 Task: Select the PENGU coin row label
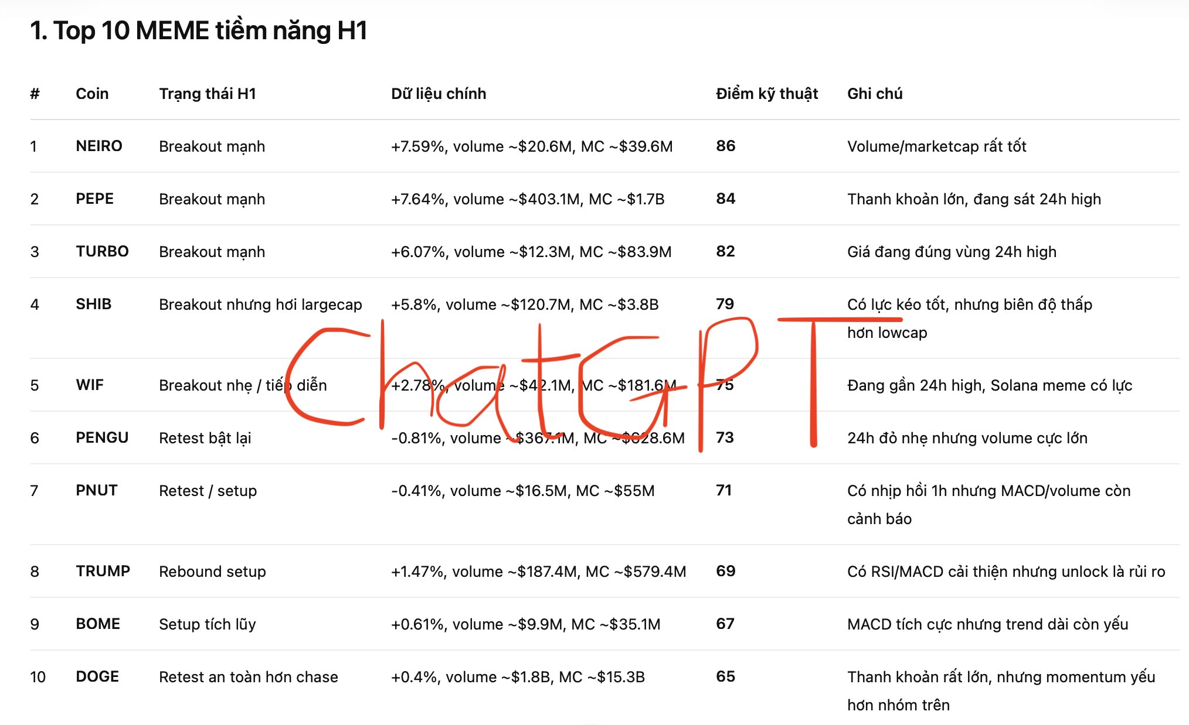(x=102, y=437)
